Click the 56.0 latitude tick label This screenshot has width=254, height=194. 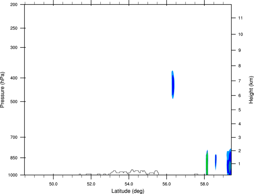point(166,184)
